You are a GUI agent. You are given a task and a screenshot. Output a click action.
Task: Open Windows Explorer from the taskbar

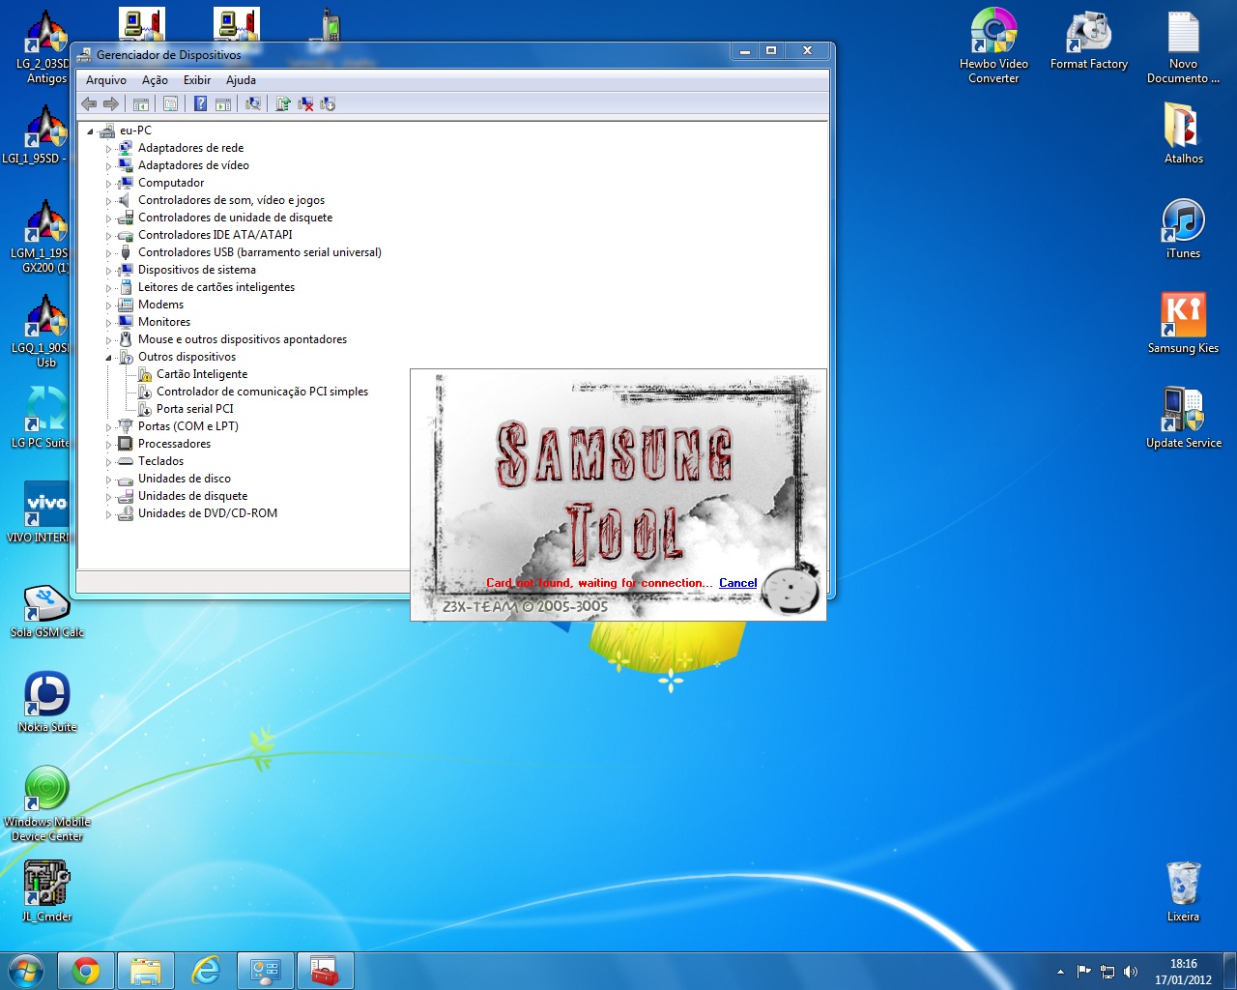(146, 971)
